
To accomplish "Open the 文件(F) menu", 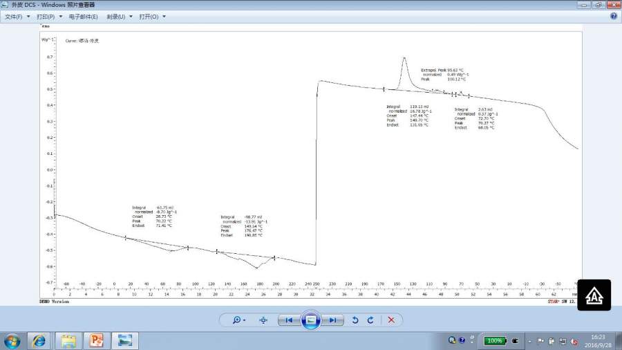I will 14,17.
